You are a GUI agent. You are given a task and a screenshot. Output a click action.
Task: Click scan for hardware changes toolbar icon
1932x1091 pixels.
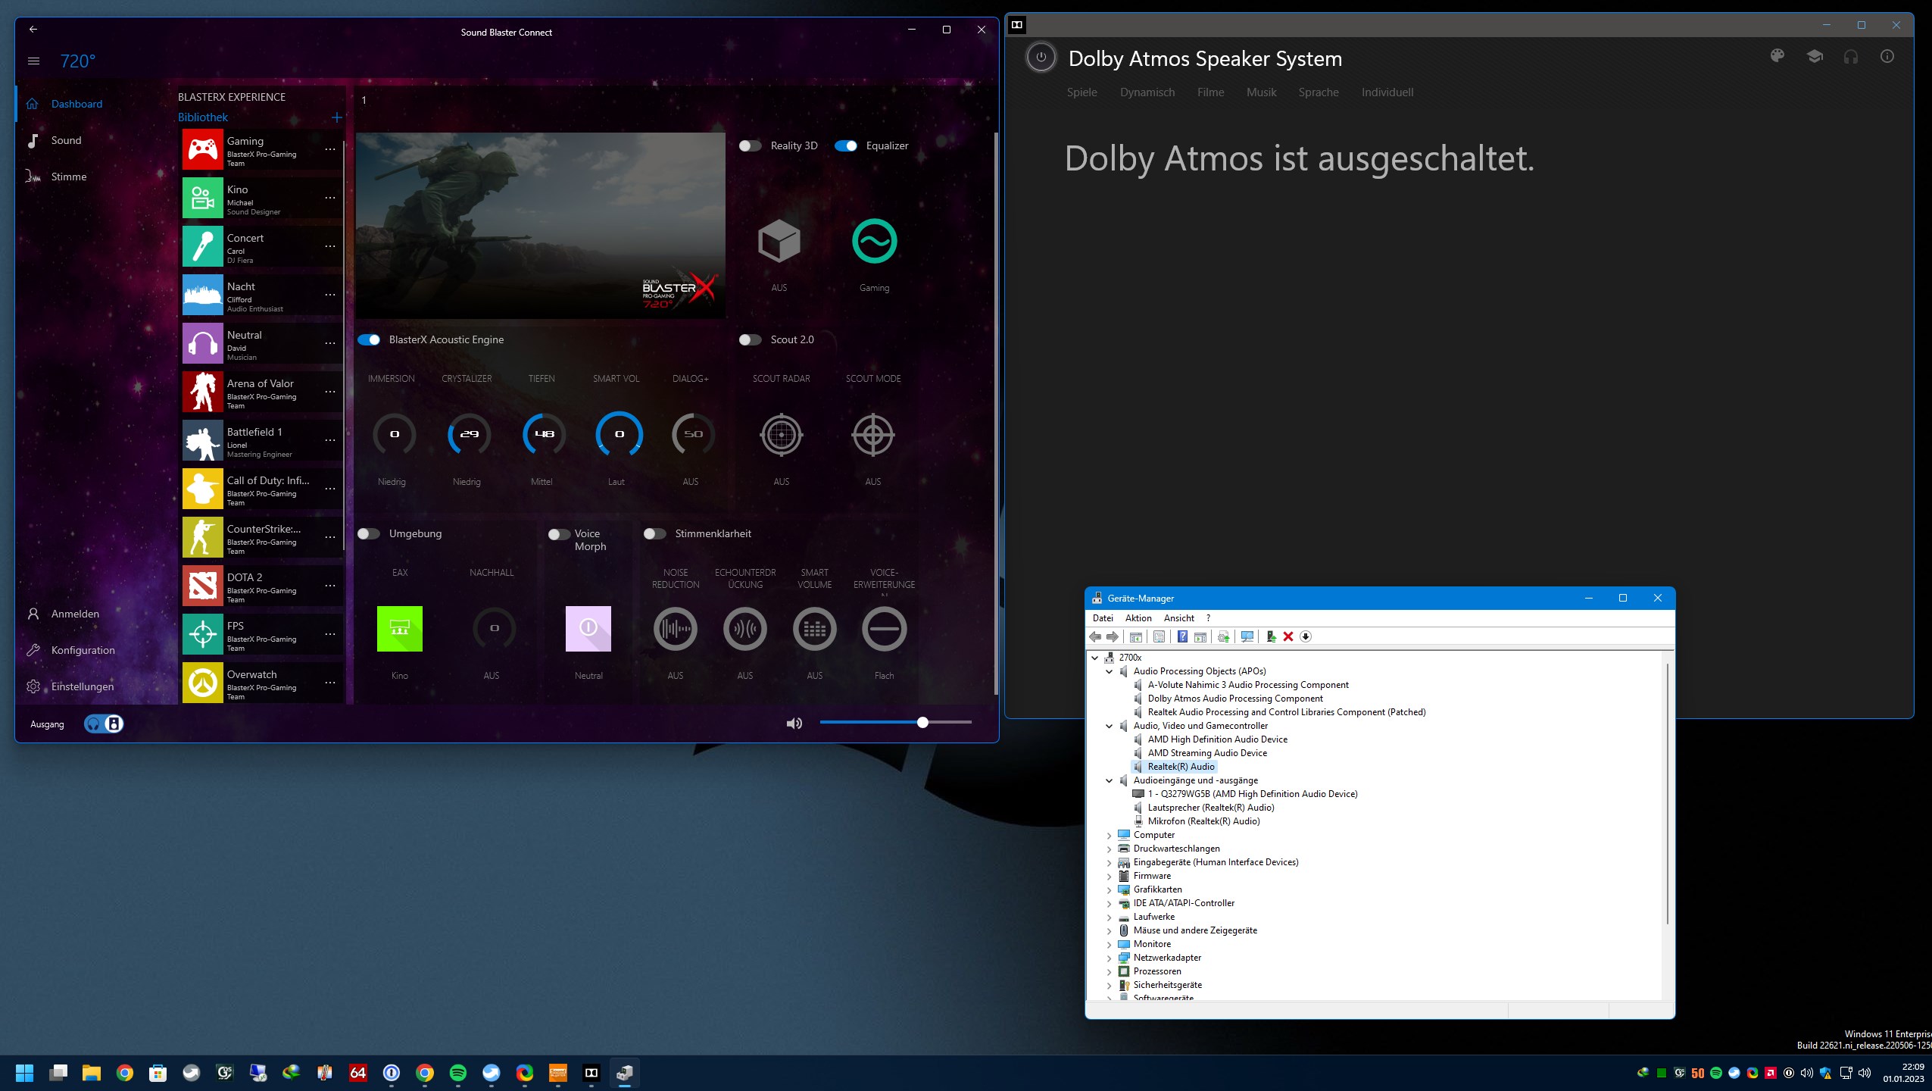pyautogui.click(x=1247, y=636)
